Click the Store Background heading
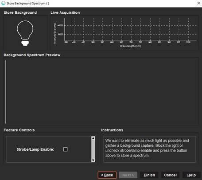Viewport: 202px width, 180px height. 20,13
